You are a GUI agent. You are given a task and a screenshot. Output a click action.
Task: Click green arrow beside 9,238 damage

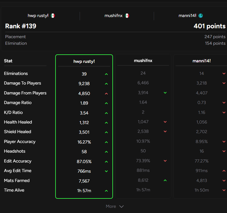106,84
